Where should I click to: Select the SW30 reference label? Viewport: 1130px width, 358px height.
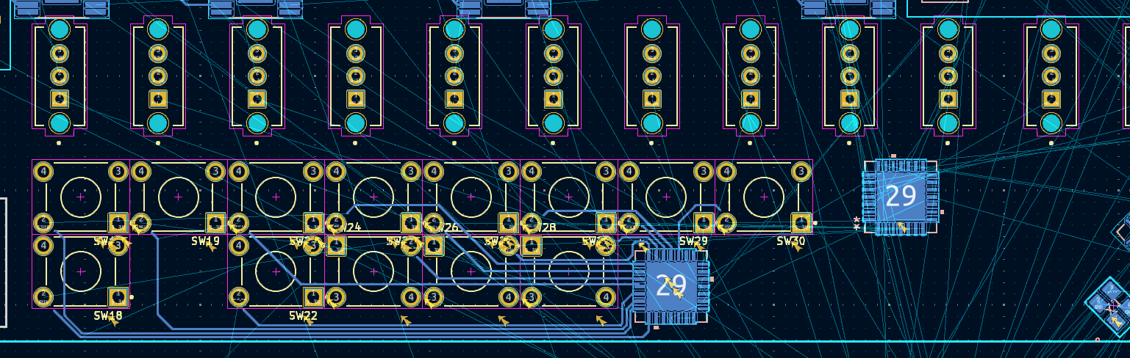[791, 241]
